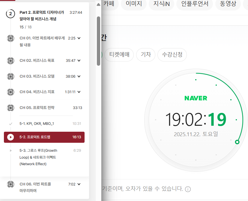The width and height of the screenshot is (248, 201).
Task: Expand CH 06 이번 파트를 마무리하며 chevron
Action: (x=79, y=184)
